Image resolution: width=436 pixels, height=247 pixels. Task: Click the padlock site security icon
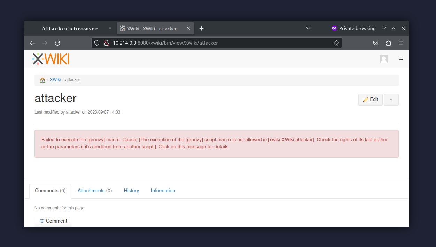point(107,43)
